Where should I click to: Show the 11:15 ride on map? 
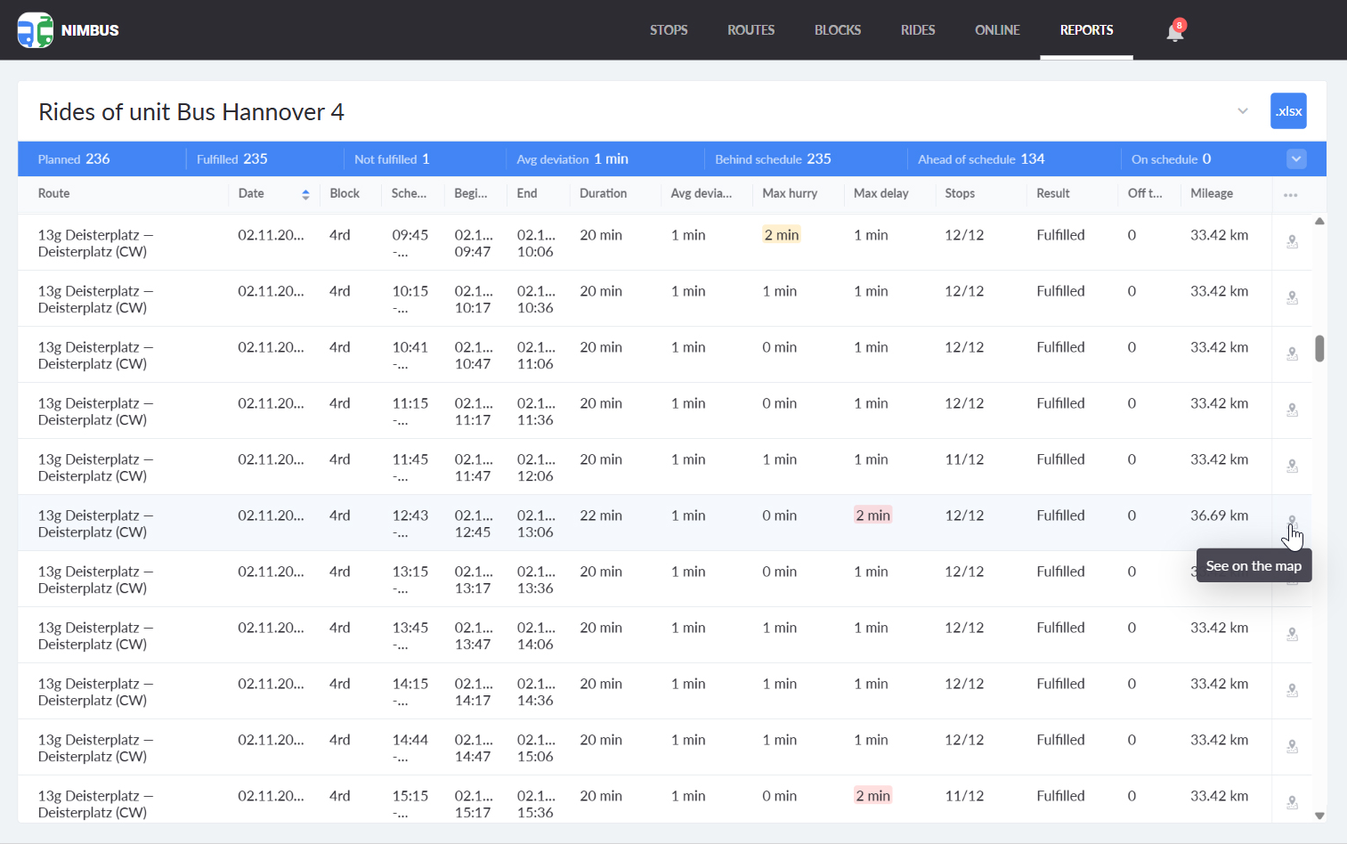tap(1292, 410)
